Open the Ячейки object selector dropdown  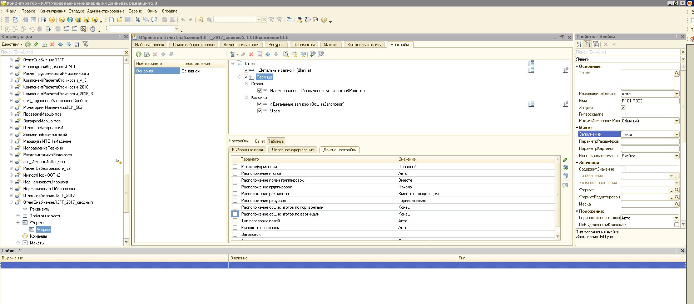(683, 59)
